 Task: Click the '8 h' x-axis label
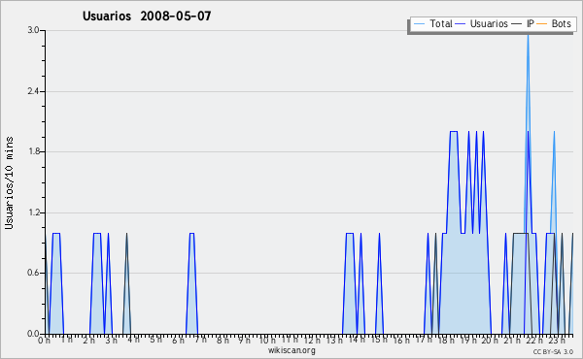pyautogui.click(x=223, y=341)
